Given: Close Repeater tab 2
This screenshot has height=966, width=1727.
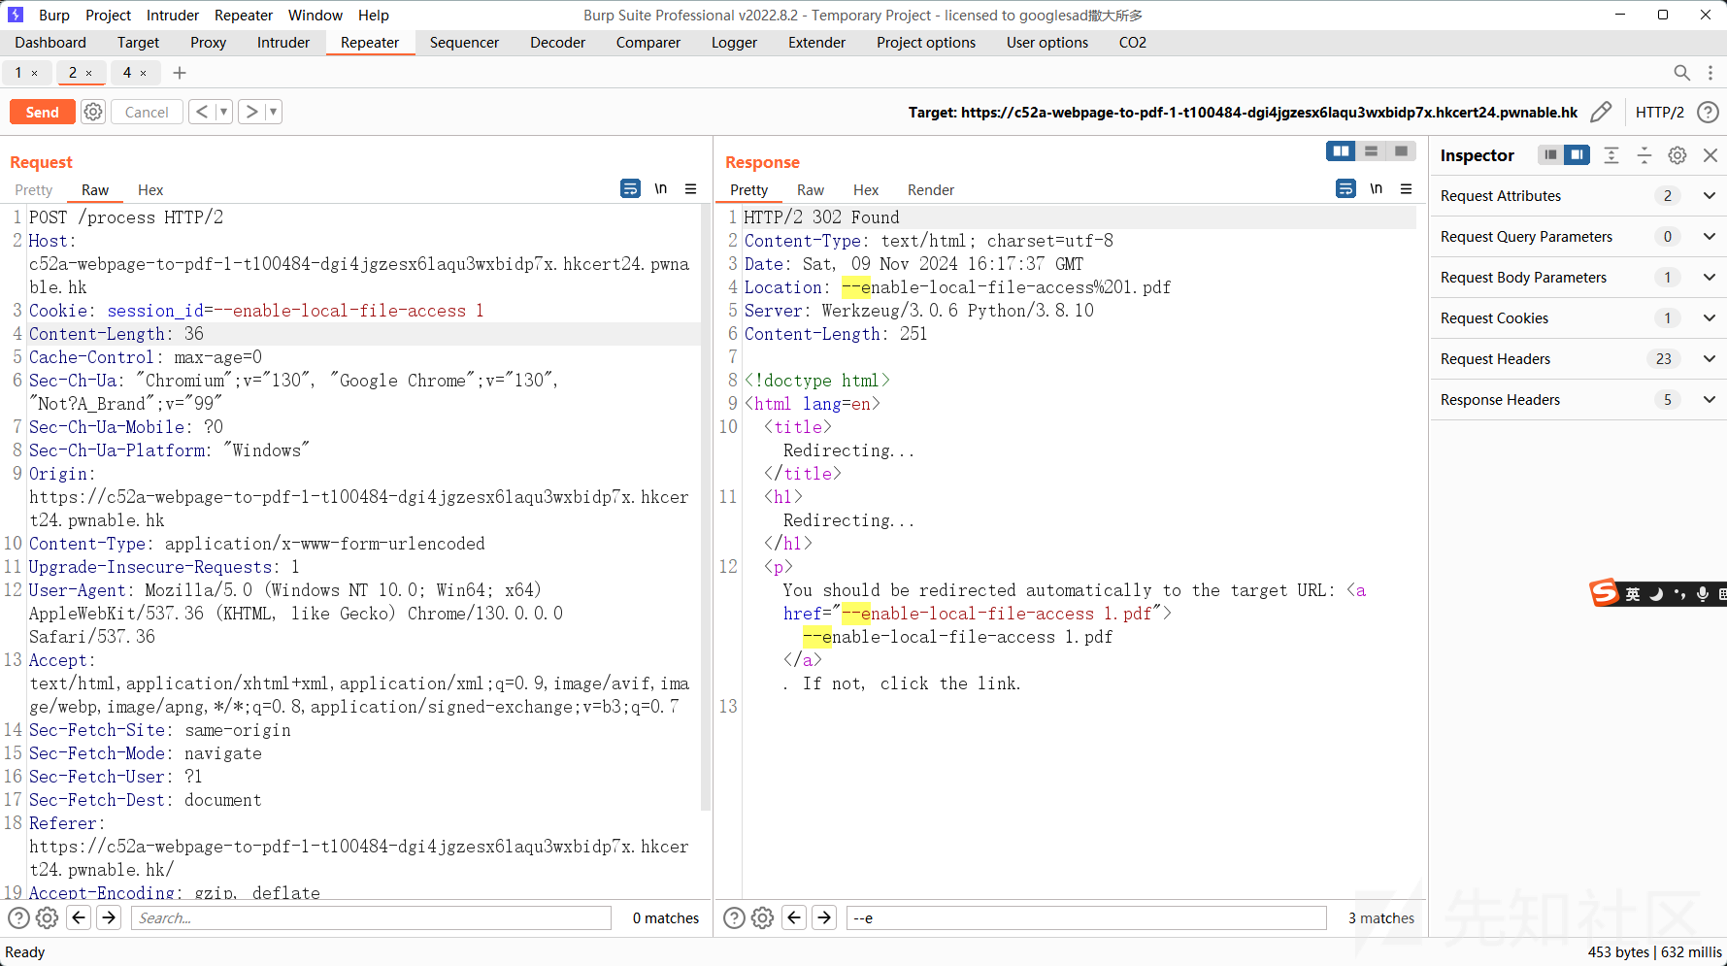Looking at the screenshot, I should point(88,73).
